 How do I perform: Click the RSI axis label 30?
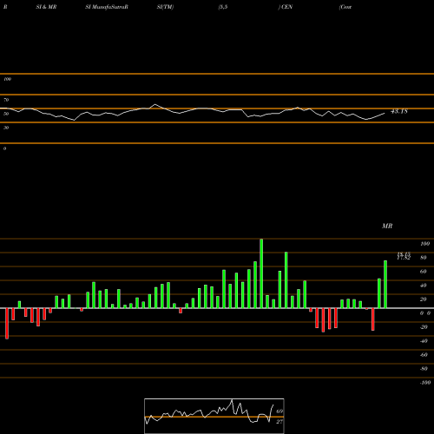tap(6, 128)
